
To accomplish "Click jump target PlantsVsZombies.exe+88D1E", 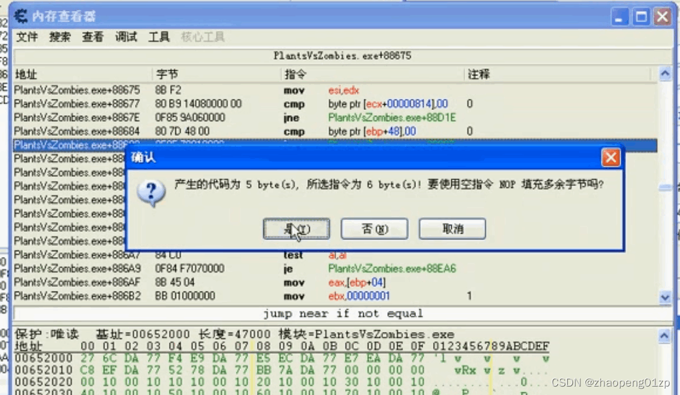I will [x=392, y=118].
